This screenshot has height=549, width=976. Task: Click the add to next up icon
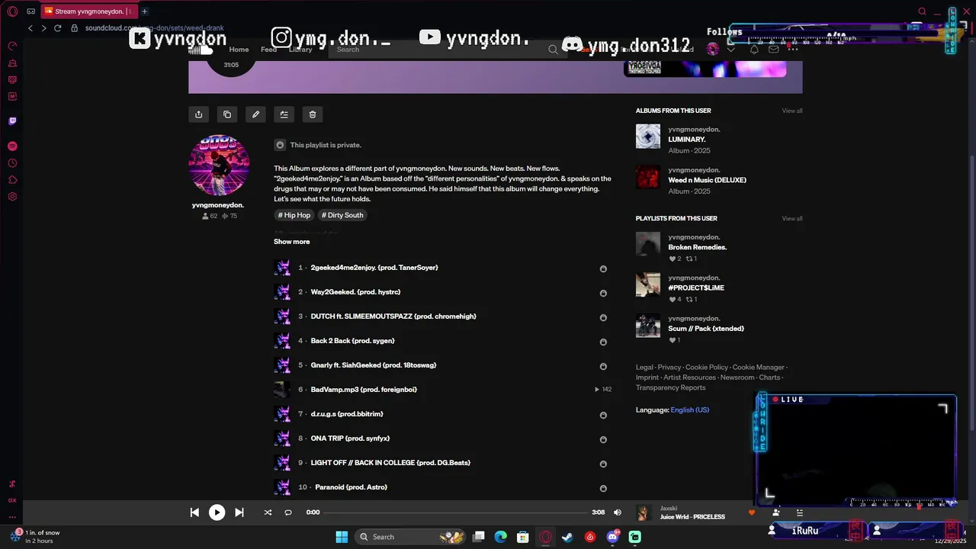coord(284,114)
